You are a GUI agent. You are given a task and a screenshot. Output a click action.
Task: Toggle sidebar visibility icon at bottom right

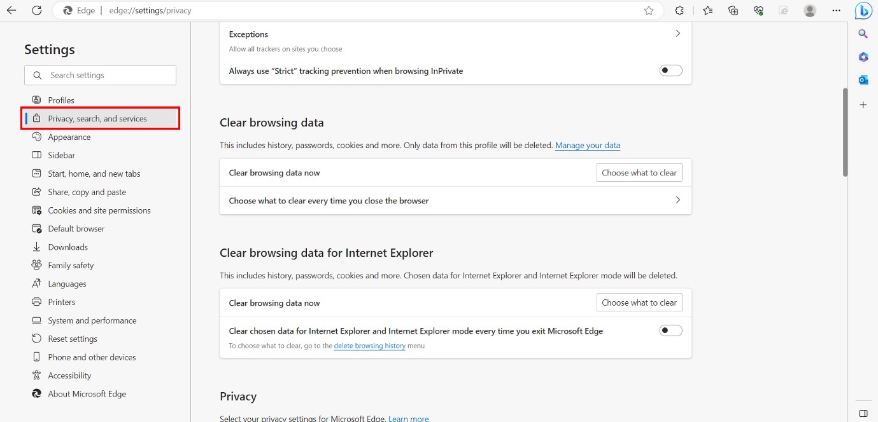coord(863,413)
